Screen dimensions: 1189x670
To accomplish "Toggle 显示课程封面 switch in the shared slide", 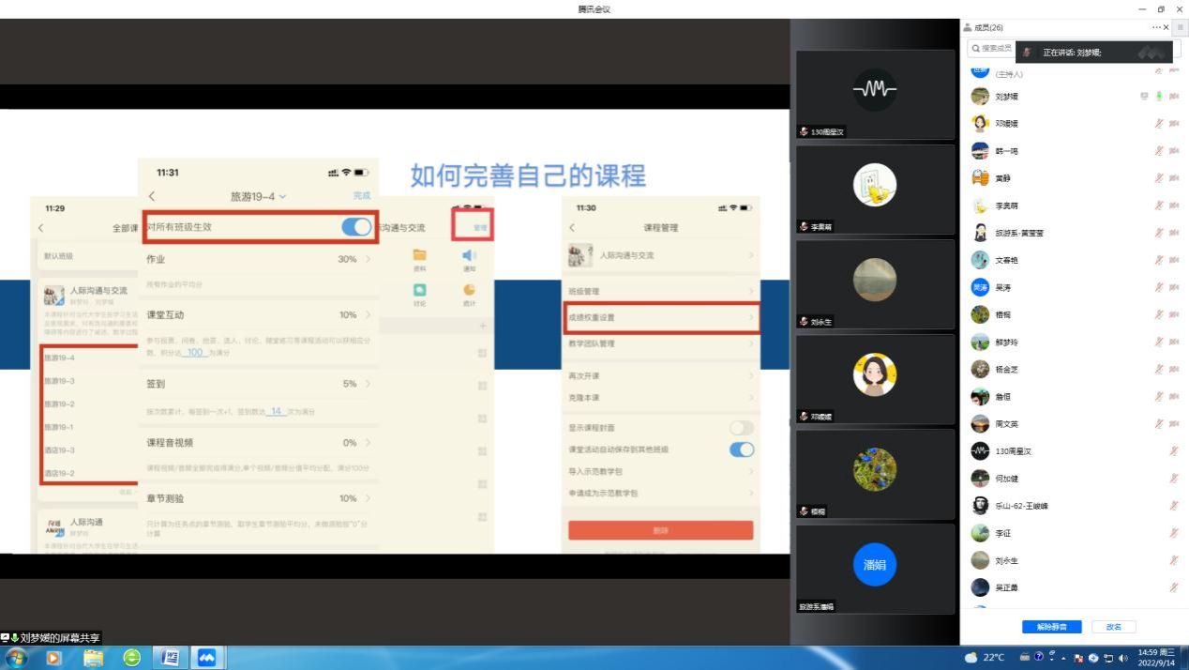I will coord(742,428).
